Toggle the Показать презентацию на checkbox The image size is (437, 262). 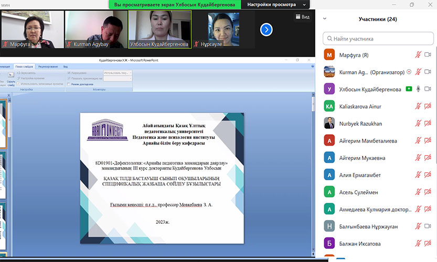pyautogui.click(x=69, y=79)
